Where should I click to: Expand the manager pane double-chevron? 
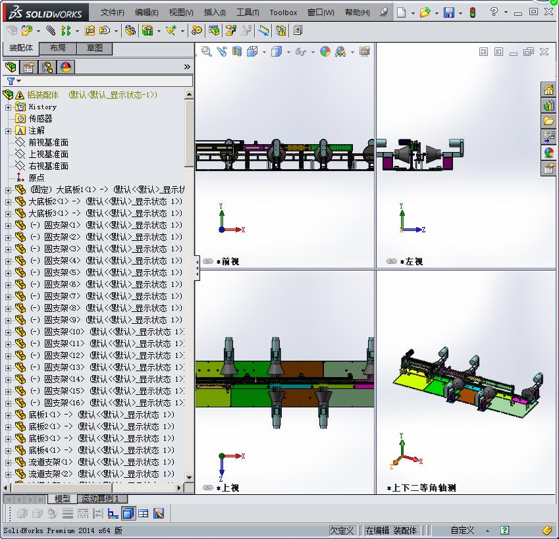(187, 67)
